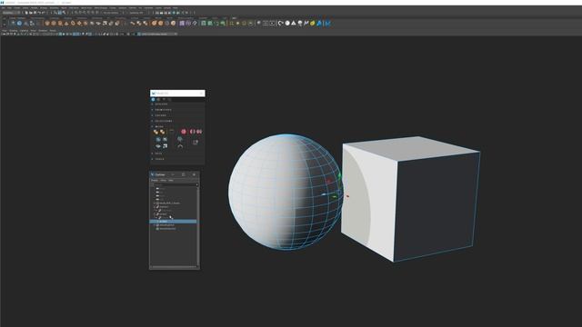Image resolution: width=582 pixels, height=327 pixels.
Task: Create a polygon cone from the shelf
Action: [x=66, y=23]
